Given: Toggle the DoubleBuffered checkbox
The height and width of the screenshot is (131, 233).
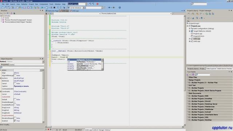Looking at the screenshot, I should [x=15, y=105].
